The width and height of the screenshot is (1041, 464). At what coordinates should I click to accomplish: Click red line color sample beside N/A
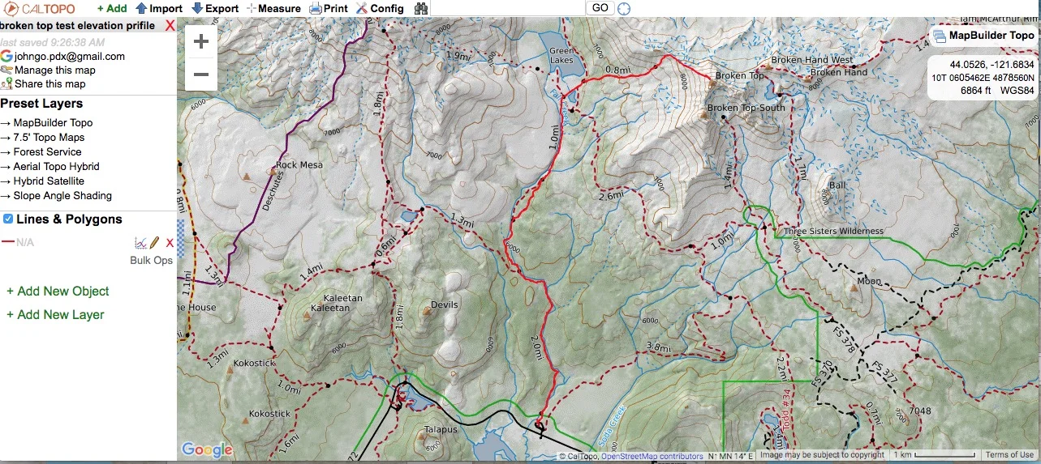coord(7,242)
